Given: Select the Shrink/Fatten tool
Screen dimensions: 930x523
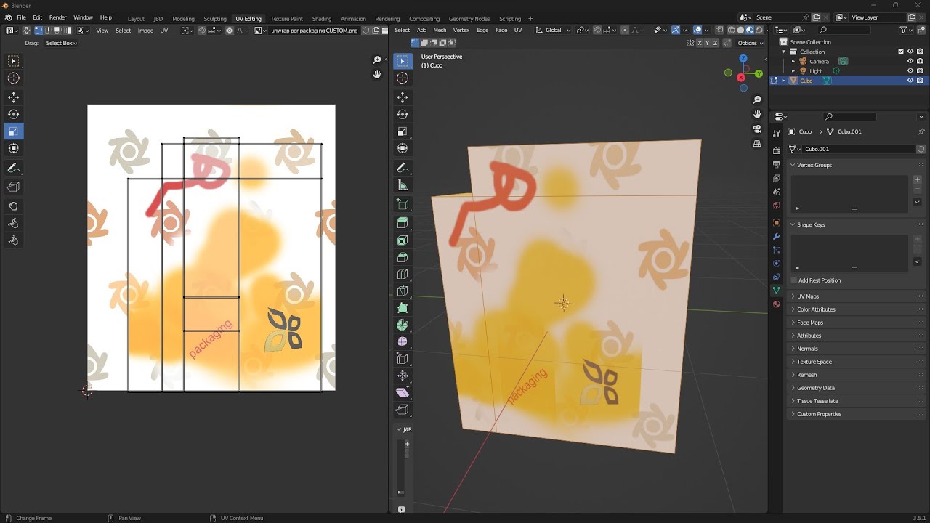Looking at the screenshot, I should click(403, 376).
